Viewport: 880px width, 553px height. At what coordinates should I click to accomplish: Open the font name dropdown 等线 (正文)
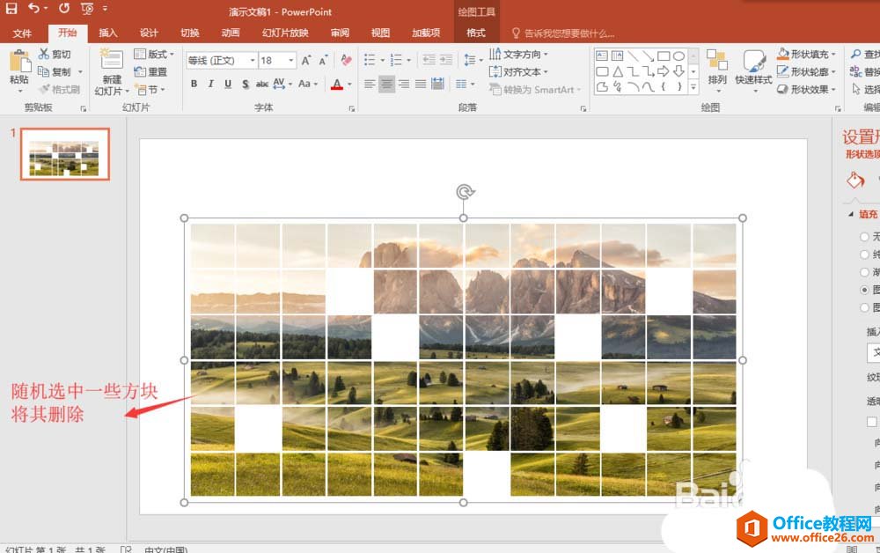pos(222,60)
